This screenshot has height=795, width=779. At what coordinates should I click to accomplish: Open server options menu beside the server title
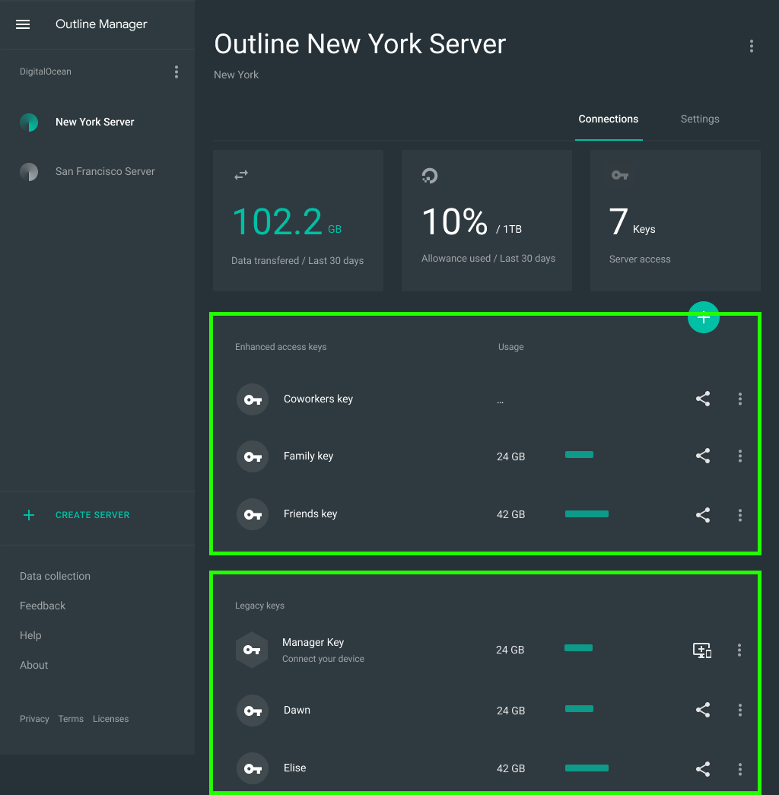click(x=751, y=46)
